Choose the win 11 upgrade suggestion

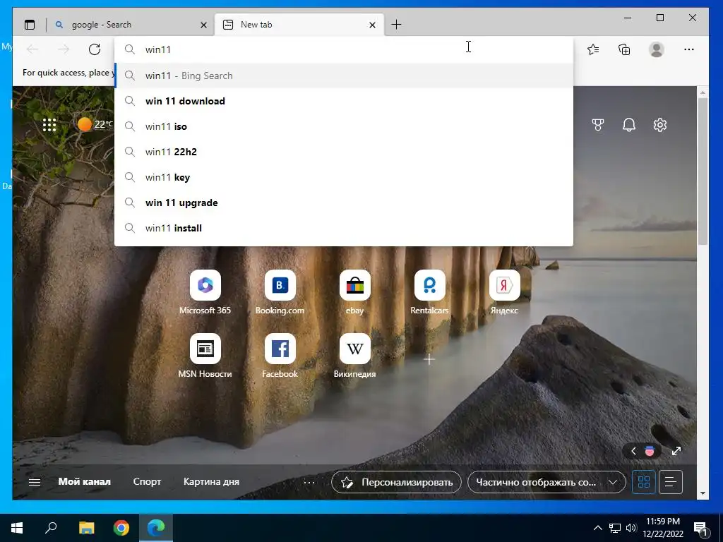(344, 203)
